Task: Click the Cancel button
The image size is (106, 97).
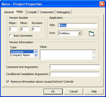Action: point(74,91)
